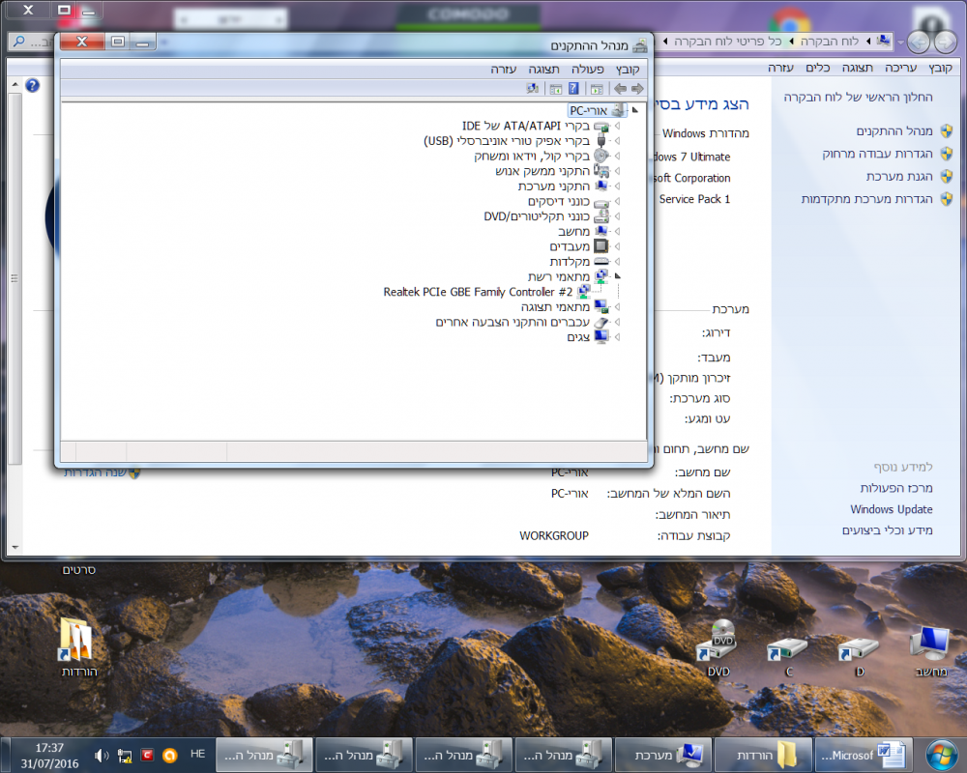The width and height of the screenshot is (967, 773).
Task: Click the התקני ממשק אנוש device icon
Action: coord(601,171)
